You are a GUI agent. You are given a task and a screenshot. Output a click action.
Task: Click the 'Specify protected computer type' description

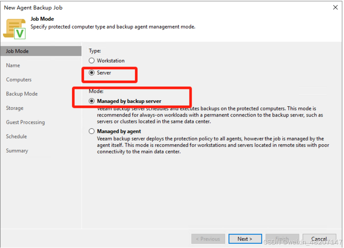(113, 27)
